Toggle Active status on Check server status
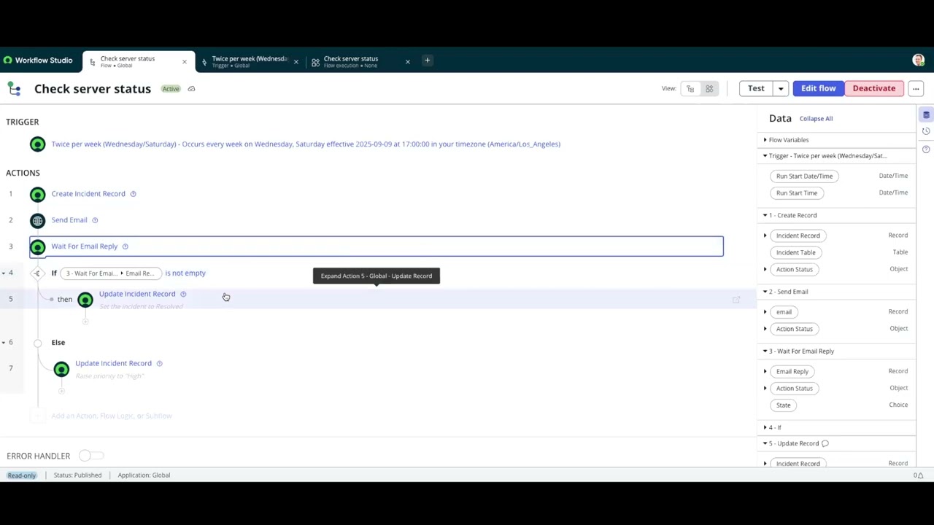Screen dimensions: 934x525 pyautogui.click(x=170, y=88)
